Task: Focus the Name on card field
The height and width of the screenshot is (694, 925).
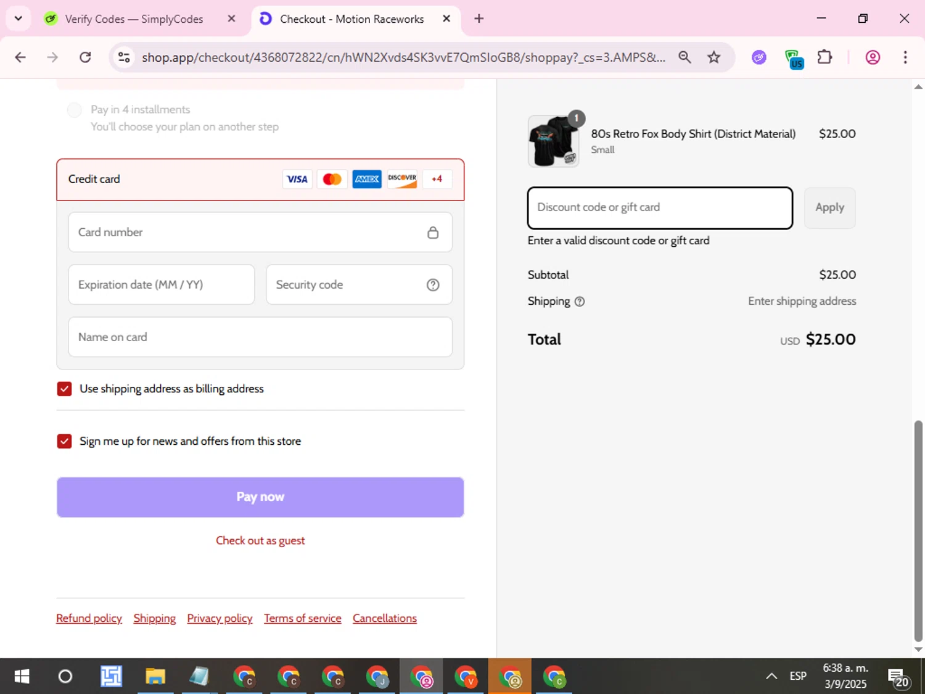Action: (x=260, y=337)
